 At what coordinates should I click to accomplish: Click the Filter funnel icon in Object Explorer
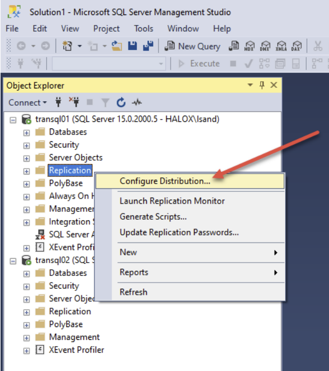point(105,103)
